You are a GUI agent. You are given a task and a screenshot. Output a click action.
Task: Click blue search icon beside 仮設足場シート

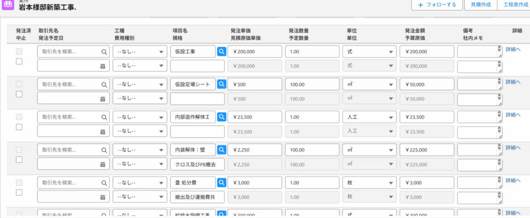(x=222, y=84)
